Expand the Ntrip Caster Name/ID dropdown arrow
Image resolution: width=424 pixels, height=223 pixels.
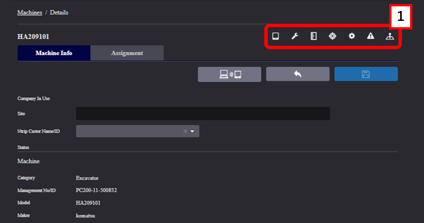click(x=192, y=131)
